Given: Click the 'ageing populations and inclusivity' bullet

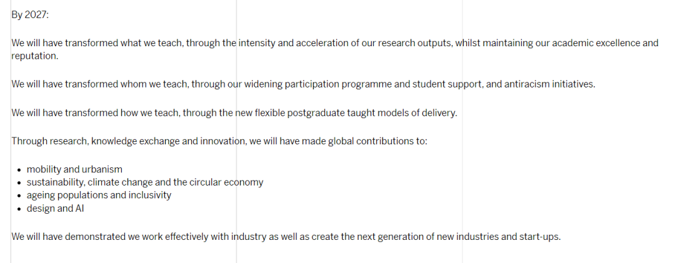Looking at the screenshot, I should (x=99, y=195).
